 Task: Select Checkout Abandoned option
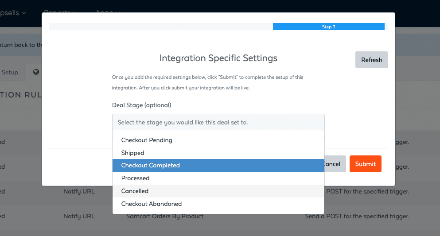pos(152,204)
